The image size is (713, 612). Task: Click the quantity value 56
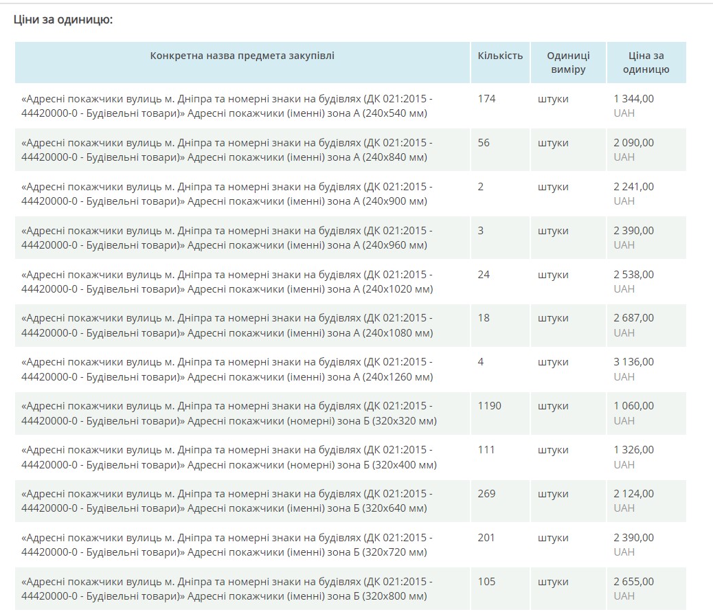point(484,143)
